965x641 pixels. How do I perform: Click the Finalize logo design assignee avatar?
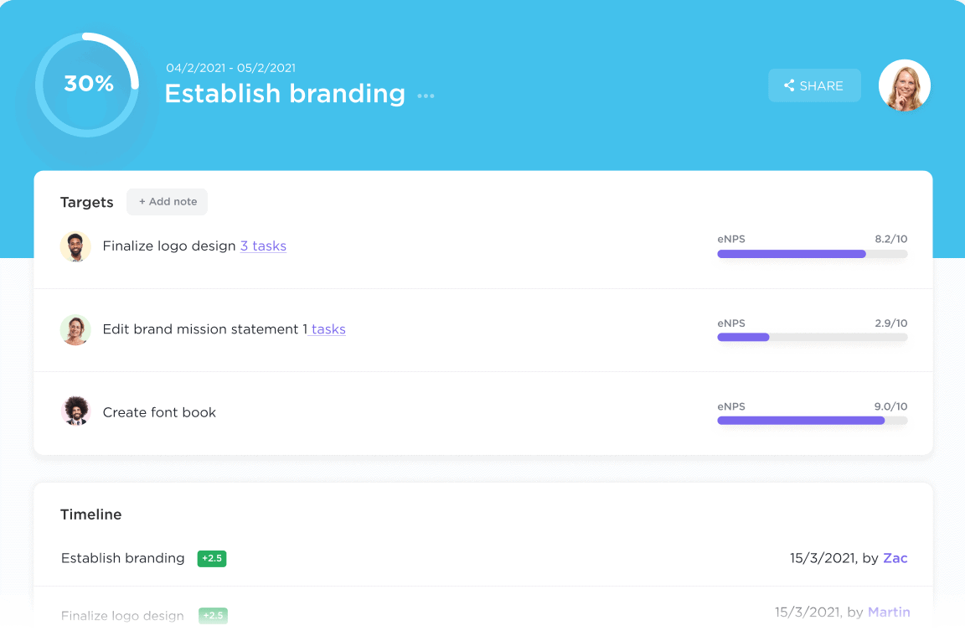75,246
